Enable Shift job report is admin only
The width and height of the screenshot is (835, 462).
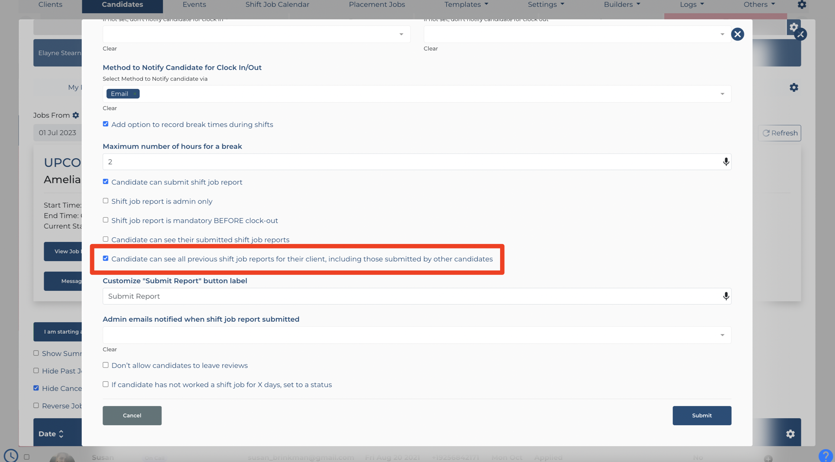click(x=106, y=201)
